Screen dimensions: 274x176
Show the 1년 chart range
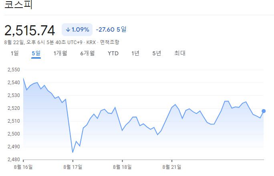[135, 53]
